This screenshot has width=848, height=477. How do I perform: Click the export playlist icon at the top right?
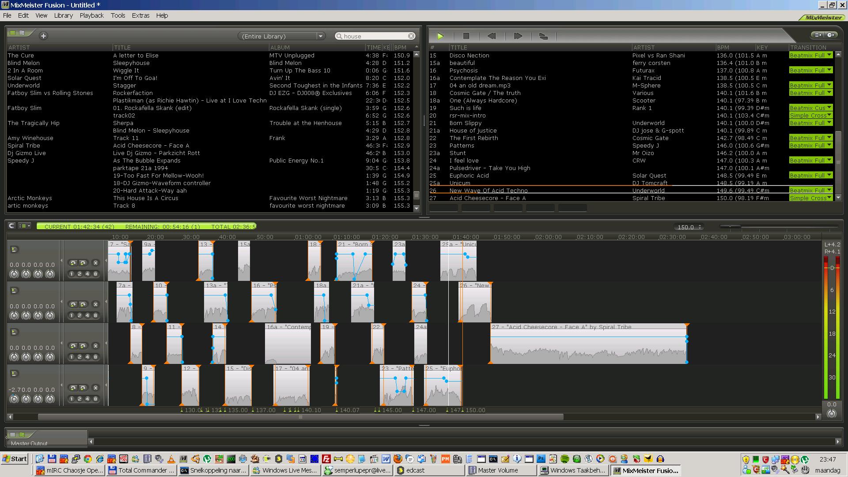pyautogui.click(x=818, y=35)
